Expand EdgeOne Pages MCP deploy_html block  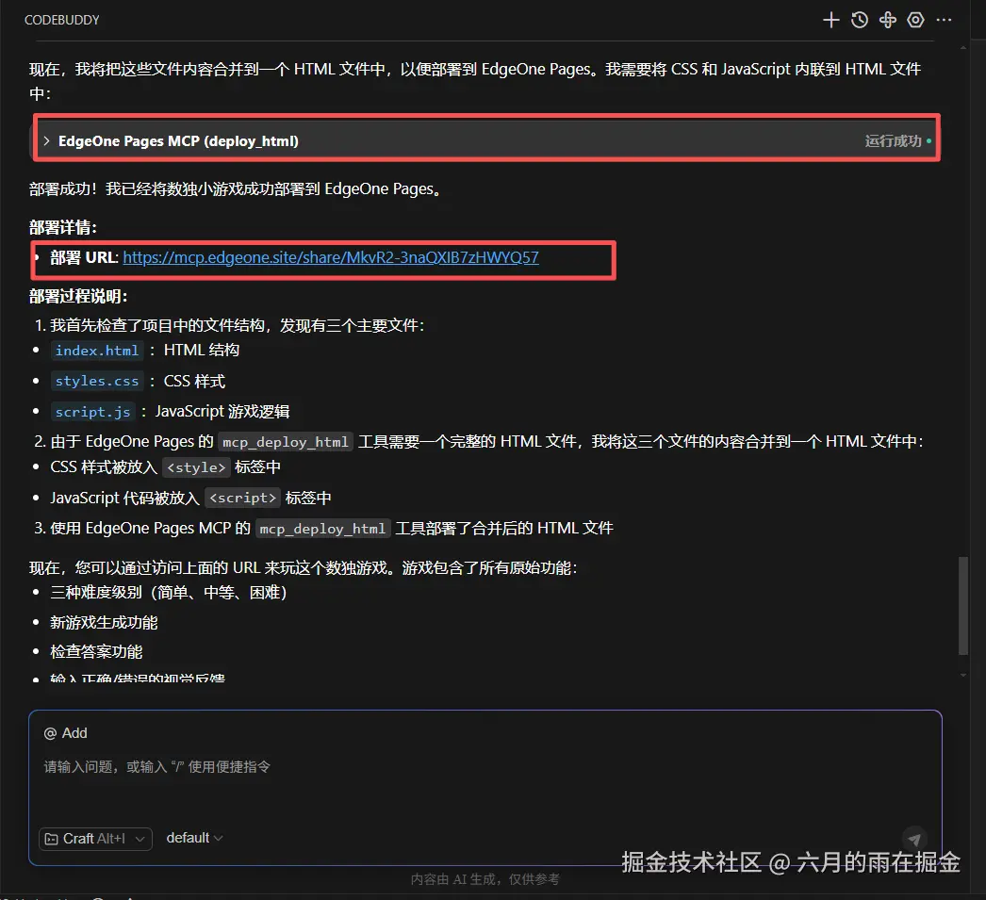[485, 140]
